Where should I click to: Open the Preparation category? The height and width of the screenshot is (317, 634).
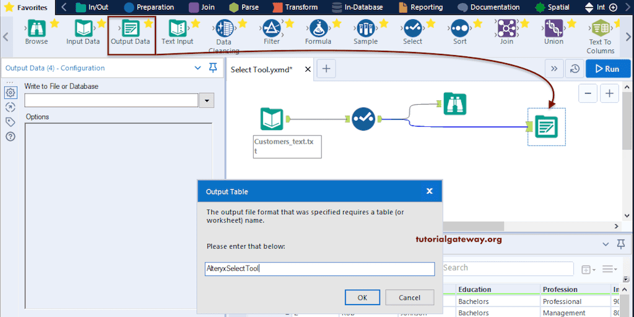pyautogui.click(x=149, y=7)
